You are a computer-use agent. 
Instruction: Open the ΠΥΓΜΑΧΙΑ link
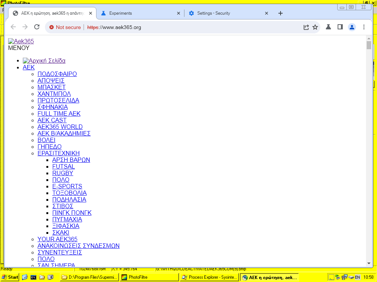[67, 220]
